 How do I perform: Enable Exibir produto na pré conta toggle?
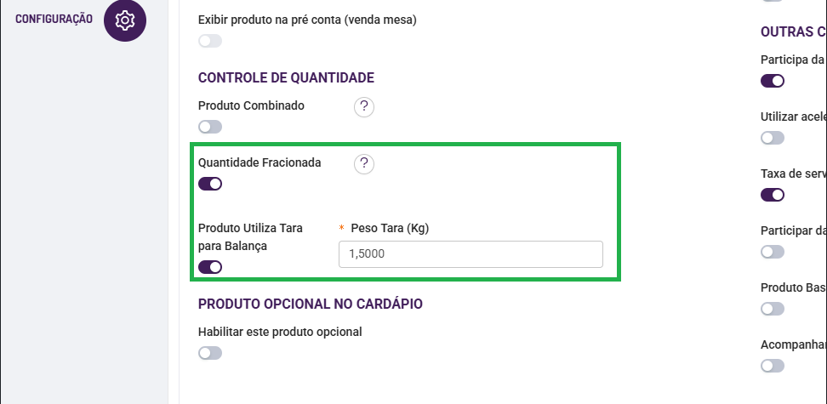tap(210, 41)
